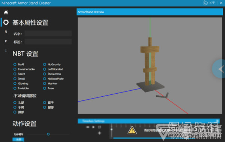
Task: Lock the 脚部 feet part
Action: [15, 112]
